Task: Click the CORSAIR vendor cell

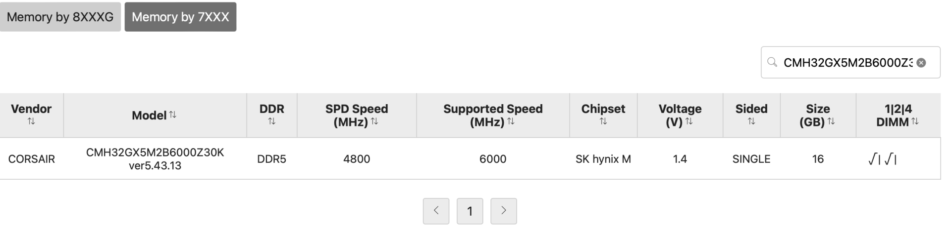Action: point(32,159)
